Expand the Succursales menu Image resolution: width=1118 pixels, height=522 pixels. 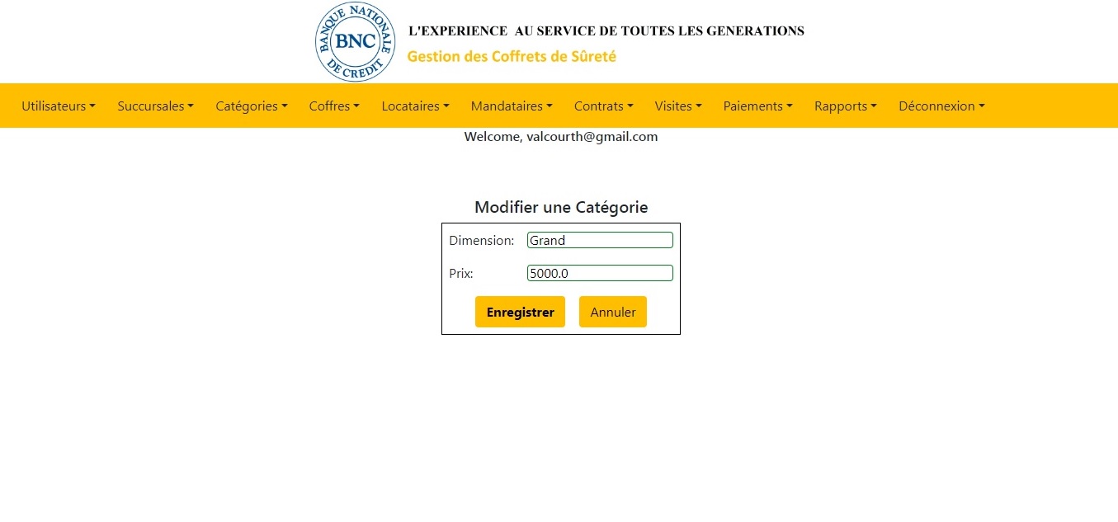click(x=155, y=106)
